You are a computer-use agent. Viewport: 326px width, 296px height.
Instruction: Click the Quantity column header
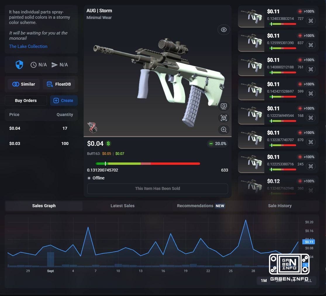click(65, 115)
